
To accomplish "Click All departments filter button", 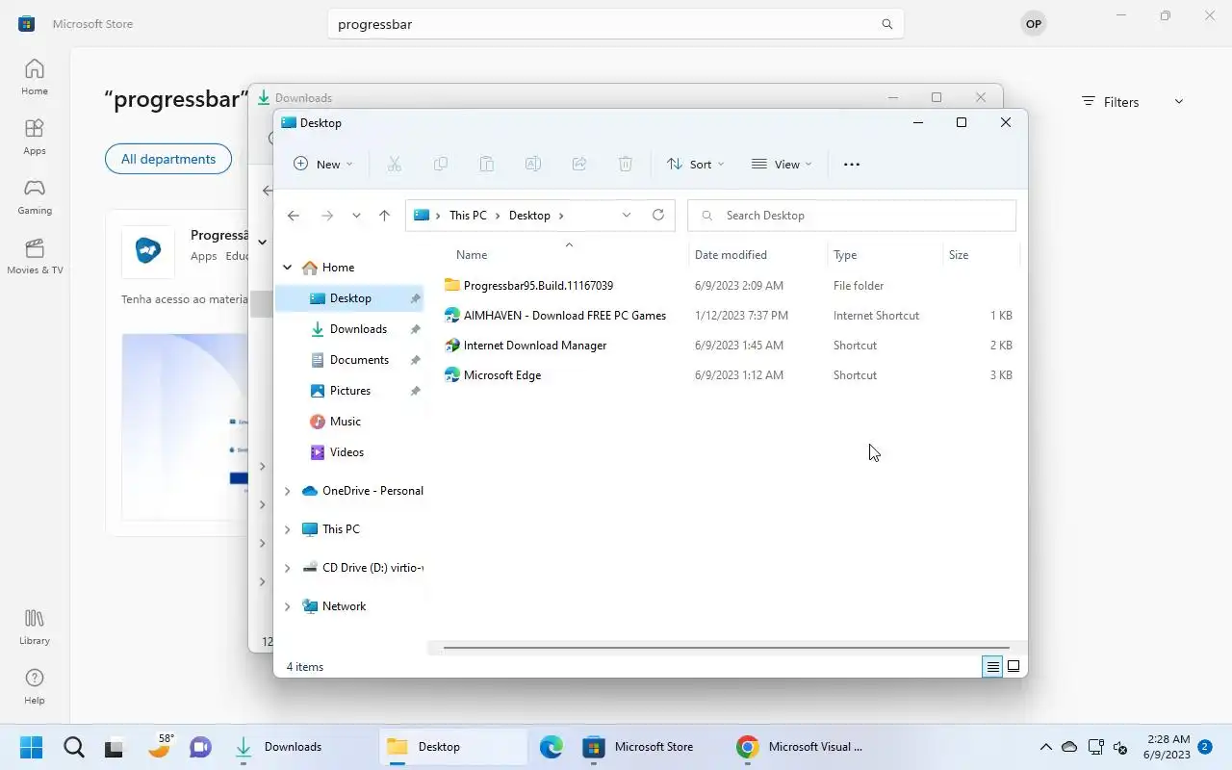I will (168, 159).
